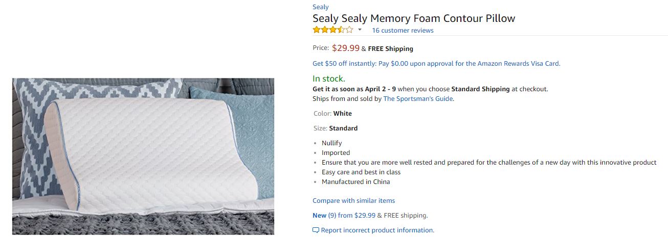Click the FREE Shipping text
Image resolution: width=668 pixels, height=237 pixels.
(x=390, y=49)
